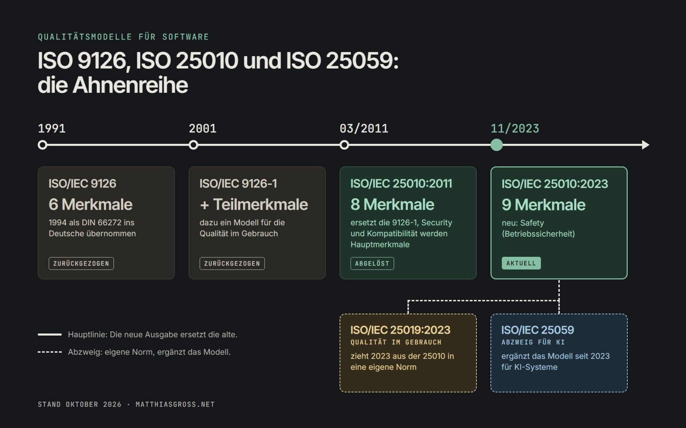Image resolution: width=686 pixels, height=428 pixels.
Task: Click the 2001 year label
Action: 202,129
